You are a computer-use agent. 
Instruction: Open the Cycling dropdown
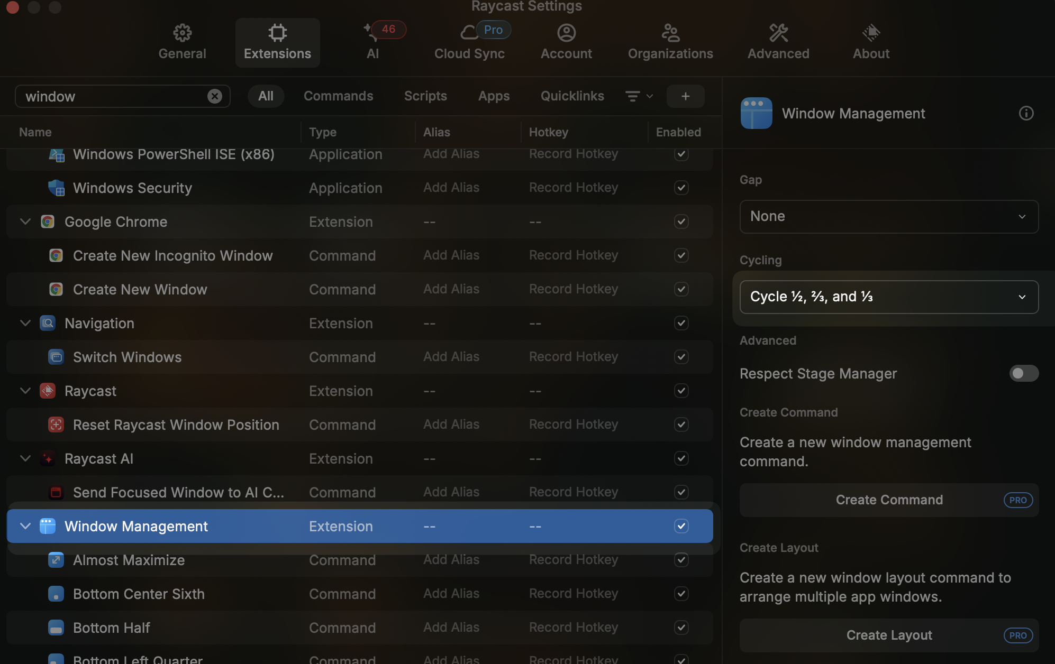tap(889, 297)
